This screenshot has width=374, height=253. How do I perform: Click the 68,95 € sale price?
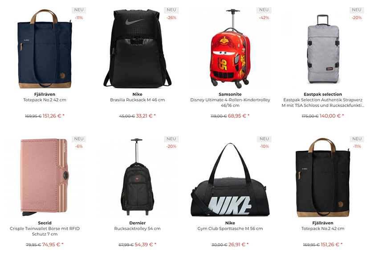[237, 116]
